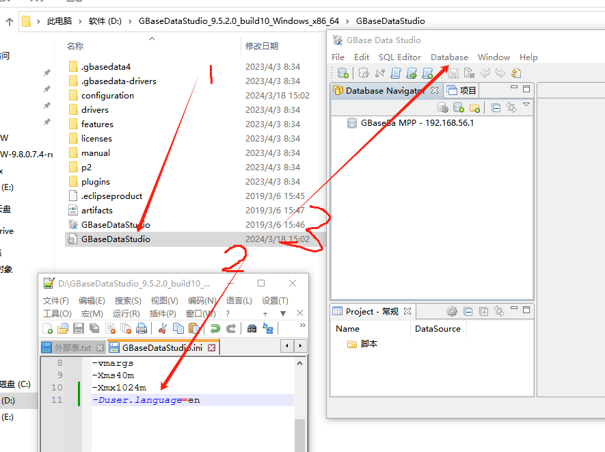Viewport: 605px width, 452px height.
Task: Select the plugins folder in file list
Action: point(95,181)
